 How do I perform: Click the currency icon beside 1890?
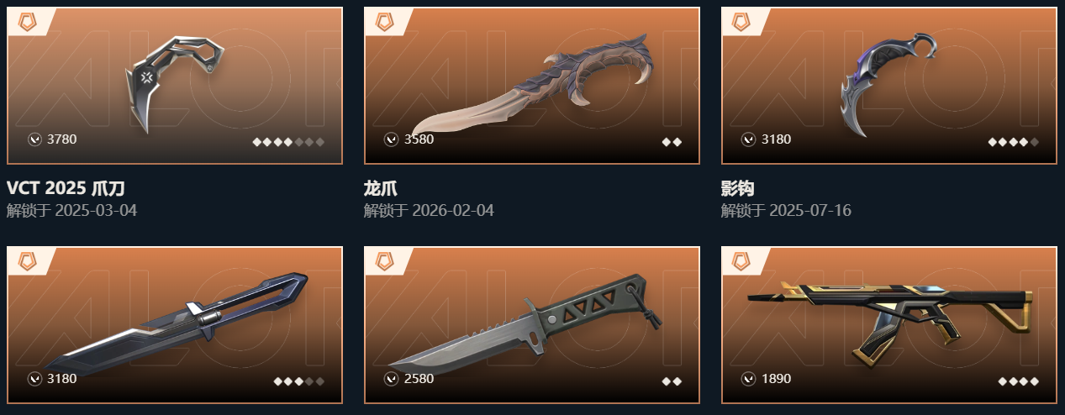(x=748, y=379)
